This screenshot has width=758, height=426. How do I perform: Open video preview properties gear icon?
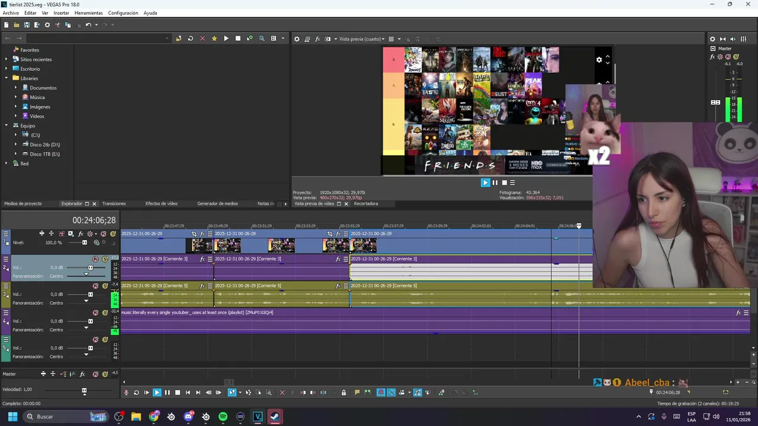(x=297, y=39)
